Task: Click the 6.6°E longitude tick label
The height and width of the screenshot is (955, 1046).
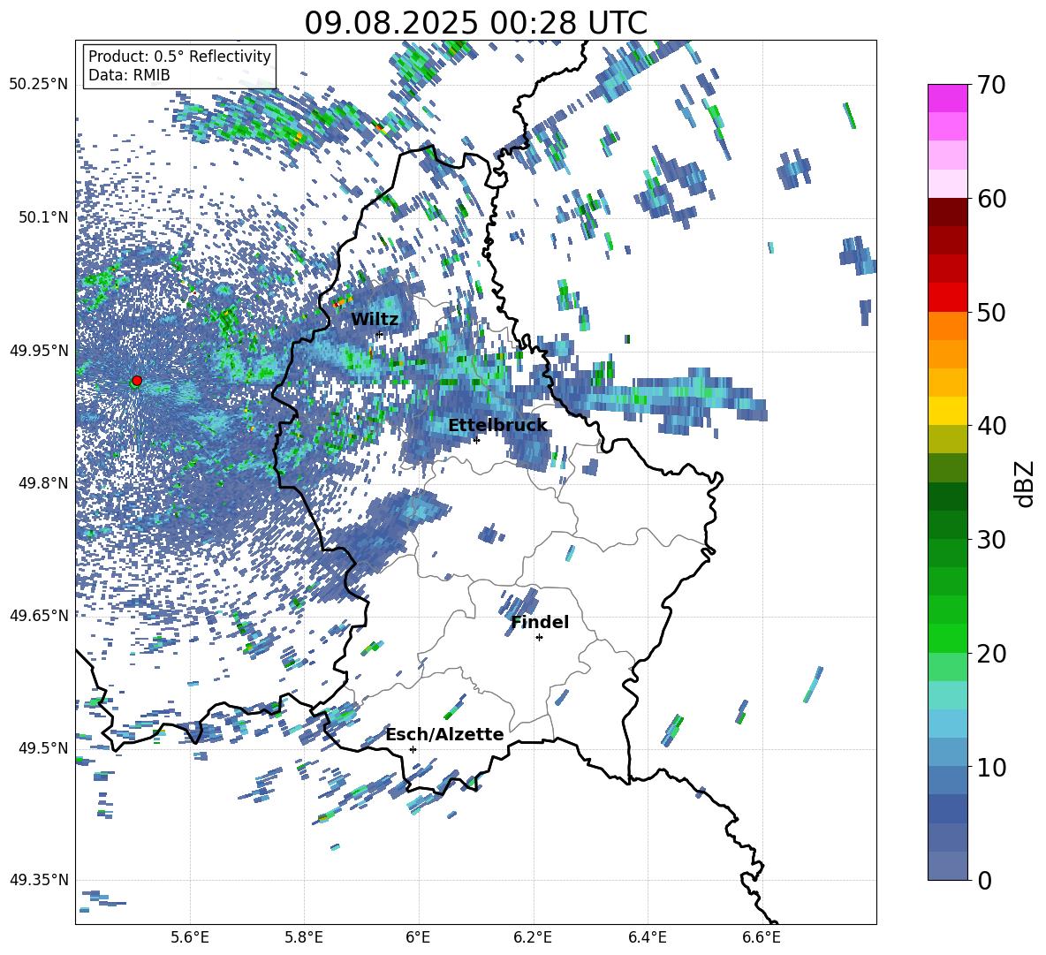Action: 762,937
